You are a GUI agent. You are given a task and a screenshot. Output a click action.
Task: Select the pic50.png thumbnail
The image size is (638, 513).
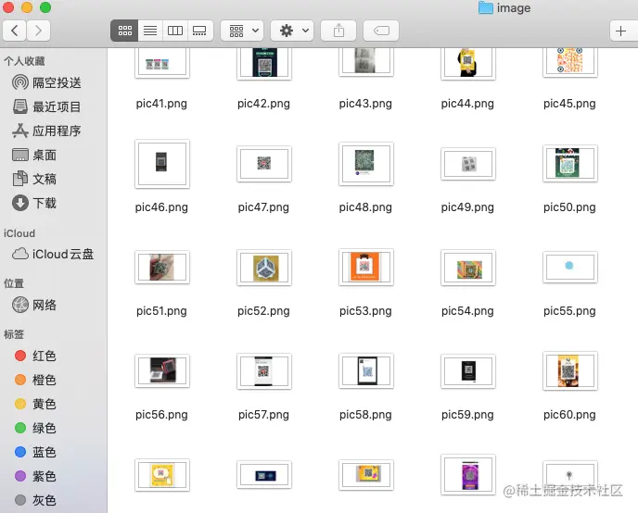click(x=570, y=164)
